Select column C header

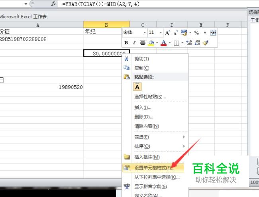pos(143,25)
